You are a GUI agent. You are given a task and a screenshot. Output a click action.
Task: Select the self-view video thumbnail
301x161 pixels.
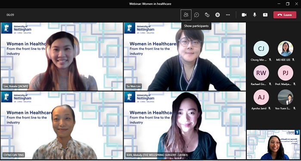[x=273, y=145]
